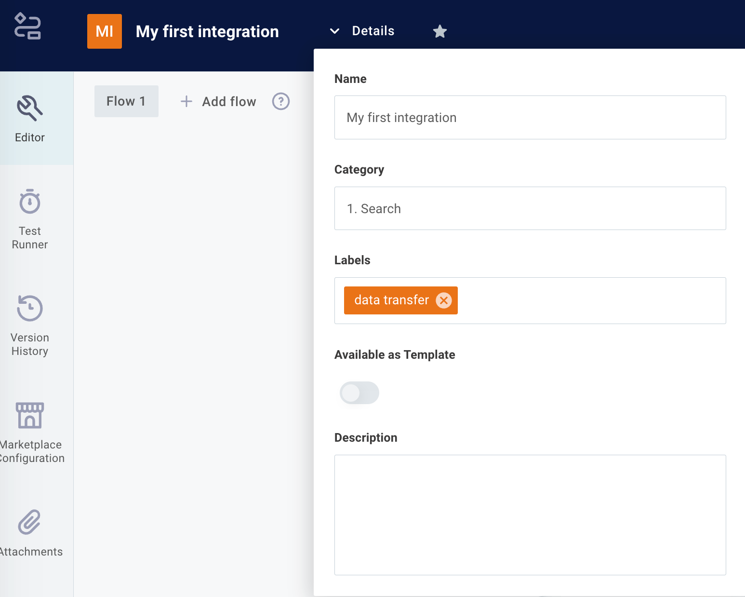Open the Category dropdown showing 1. Search
The image size is (745, 597).
(530, 208)
